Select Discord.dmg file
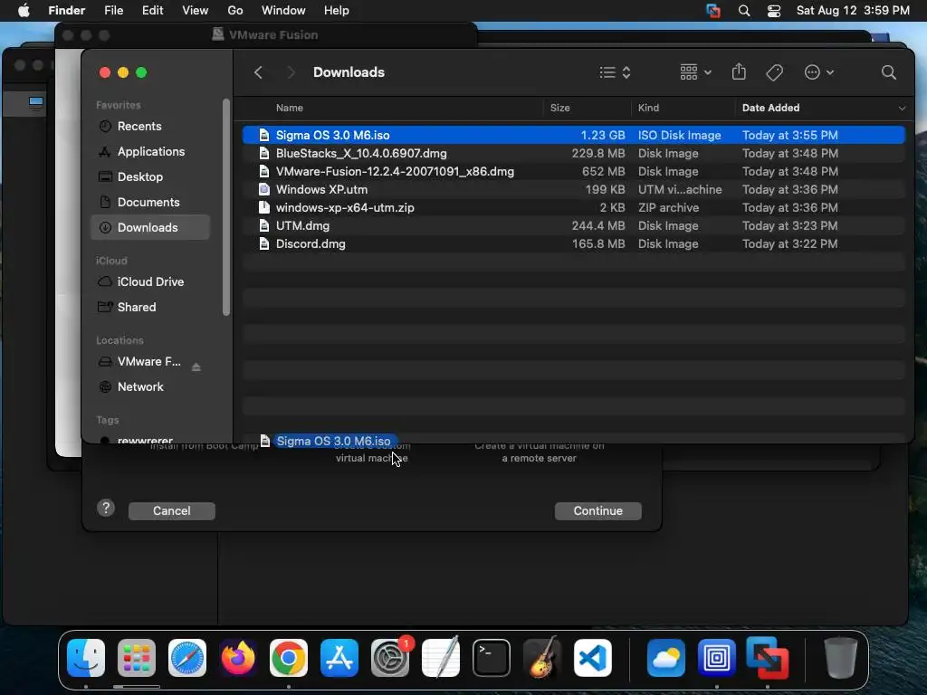The width and height of the screenshot is (927, 695). click(x=573, y=244)
